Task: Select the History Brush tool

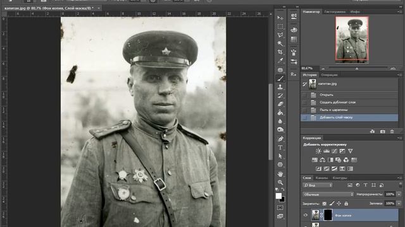Action: pos(280,95)
